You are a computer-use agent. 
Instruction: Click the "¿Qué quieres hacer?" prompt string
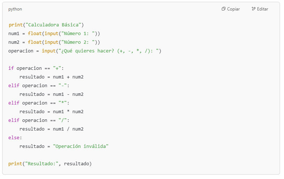coord(108,51)
